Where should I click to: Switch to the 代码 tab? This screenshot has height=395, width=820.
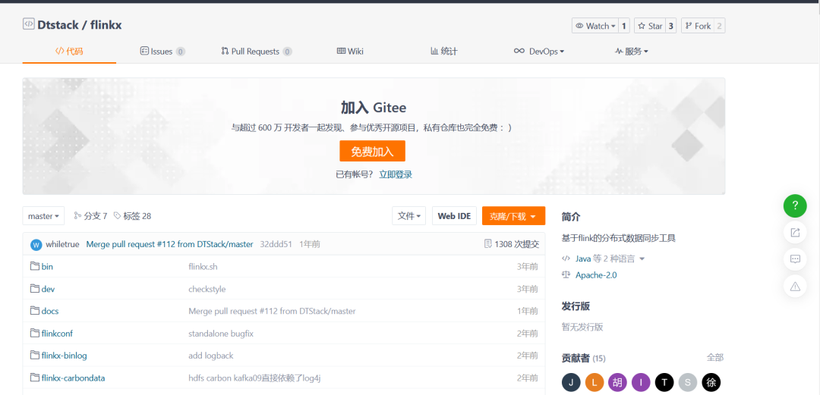(x=69, y=52)
